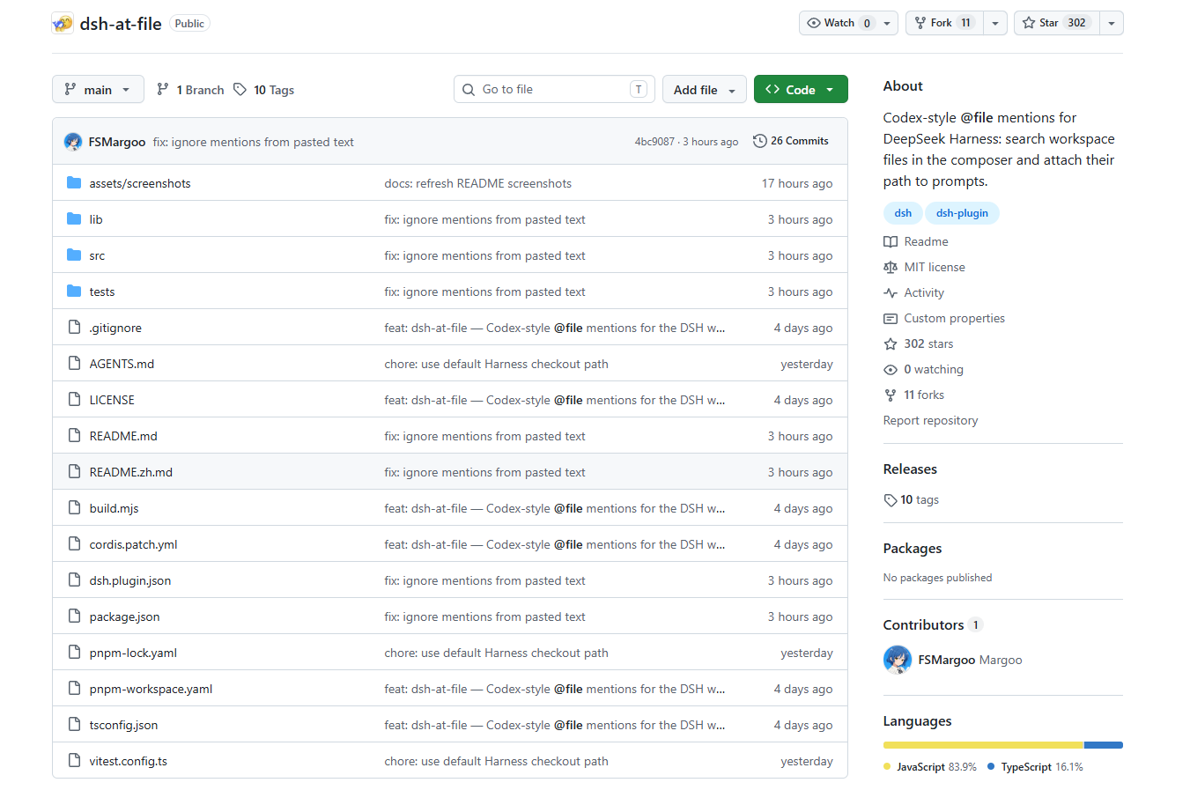This screenshot has width=1190, height=790.
Task: Click the note icon beside Custom properties
Action: 891,319
